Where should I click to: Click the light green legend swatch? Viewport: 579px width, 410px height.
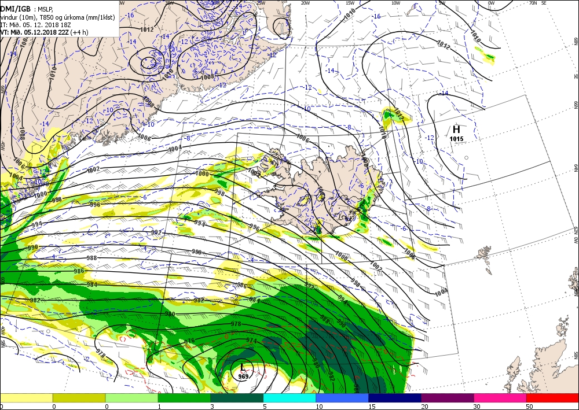pyautogui.click(x=131, y=398)
